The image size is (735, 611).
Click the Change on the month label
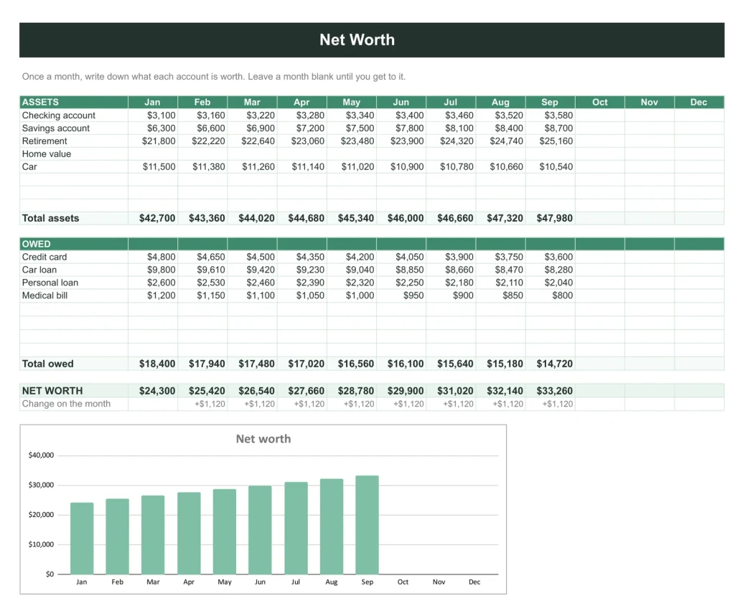(66, 404)
